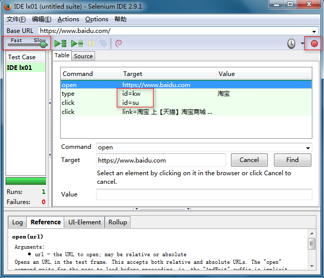Select the open command row
Image resolution: width=324 pixels, height=278 pixels.
(186, 85)
